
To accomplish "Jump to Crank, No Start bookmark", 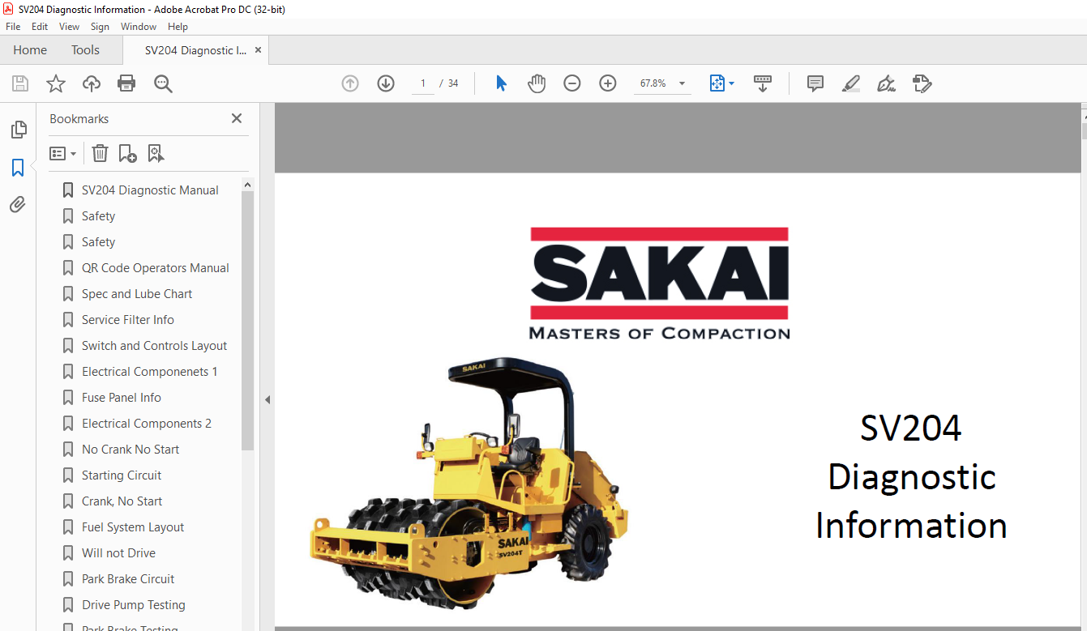I will (x=122, y=501).
